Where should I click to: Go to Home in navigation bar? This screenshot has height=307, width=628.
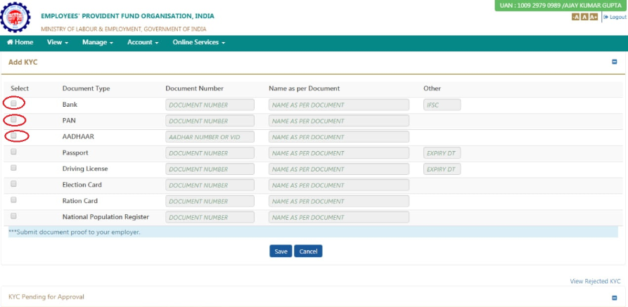20,43
